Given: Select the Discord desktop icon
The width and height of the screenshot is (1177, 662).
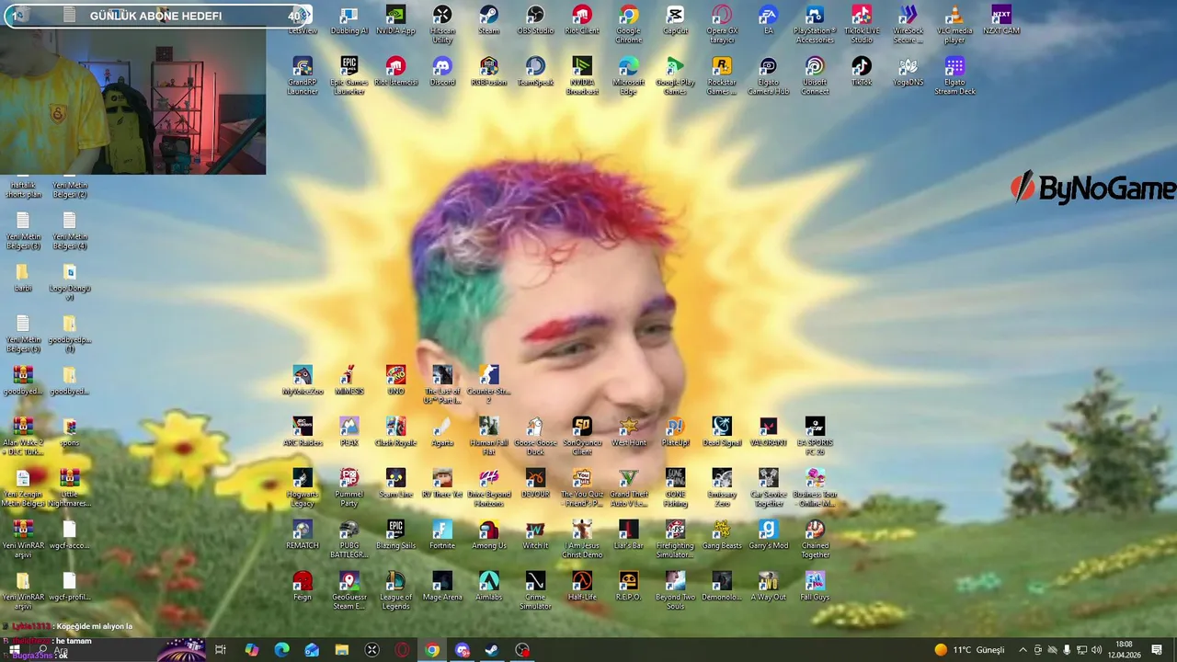Looking at the screenshot, I should click(x=442, y=72).
